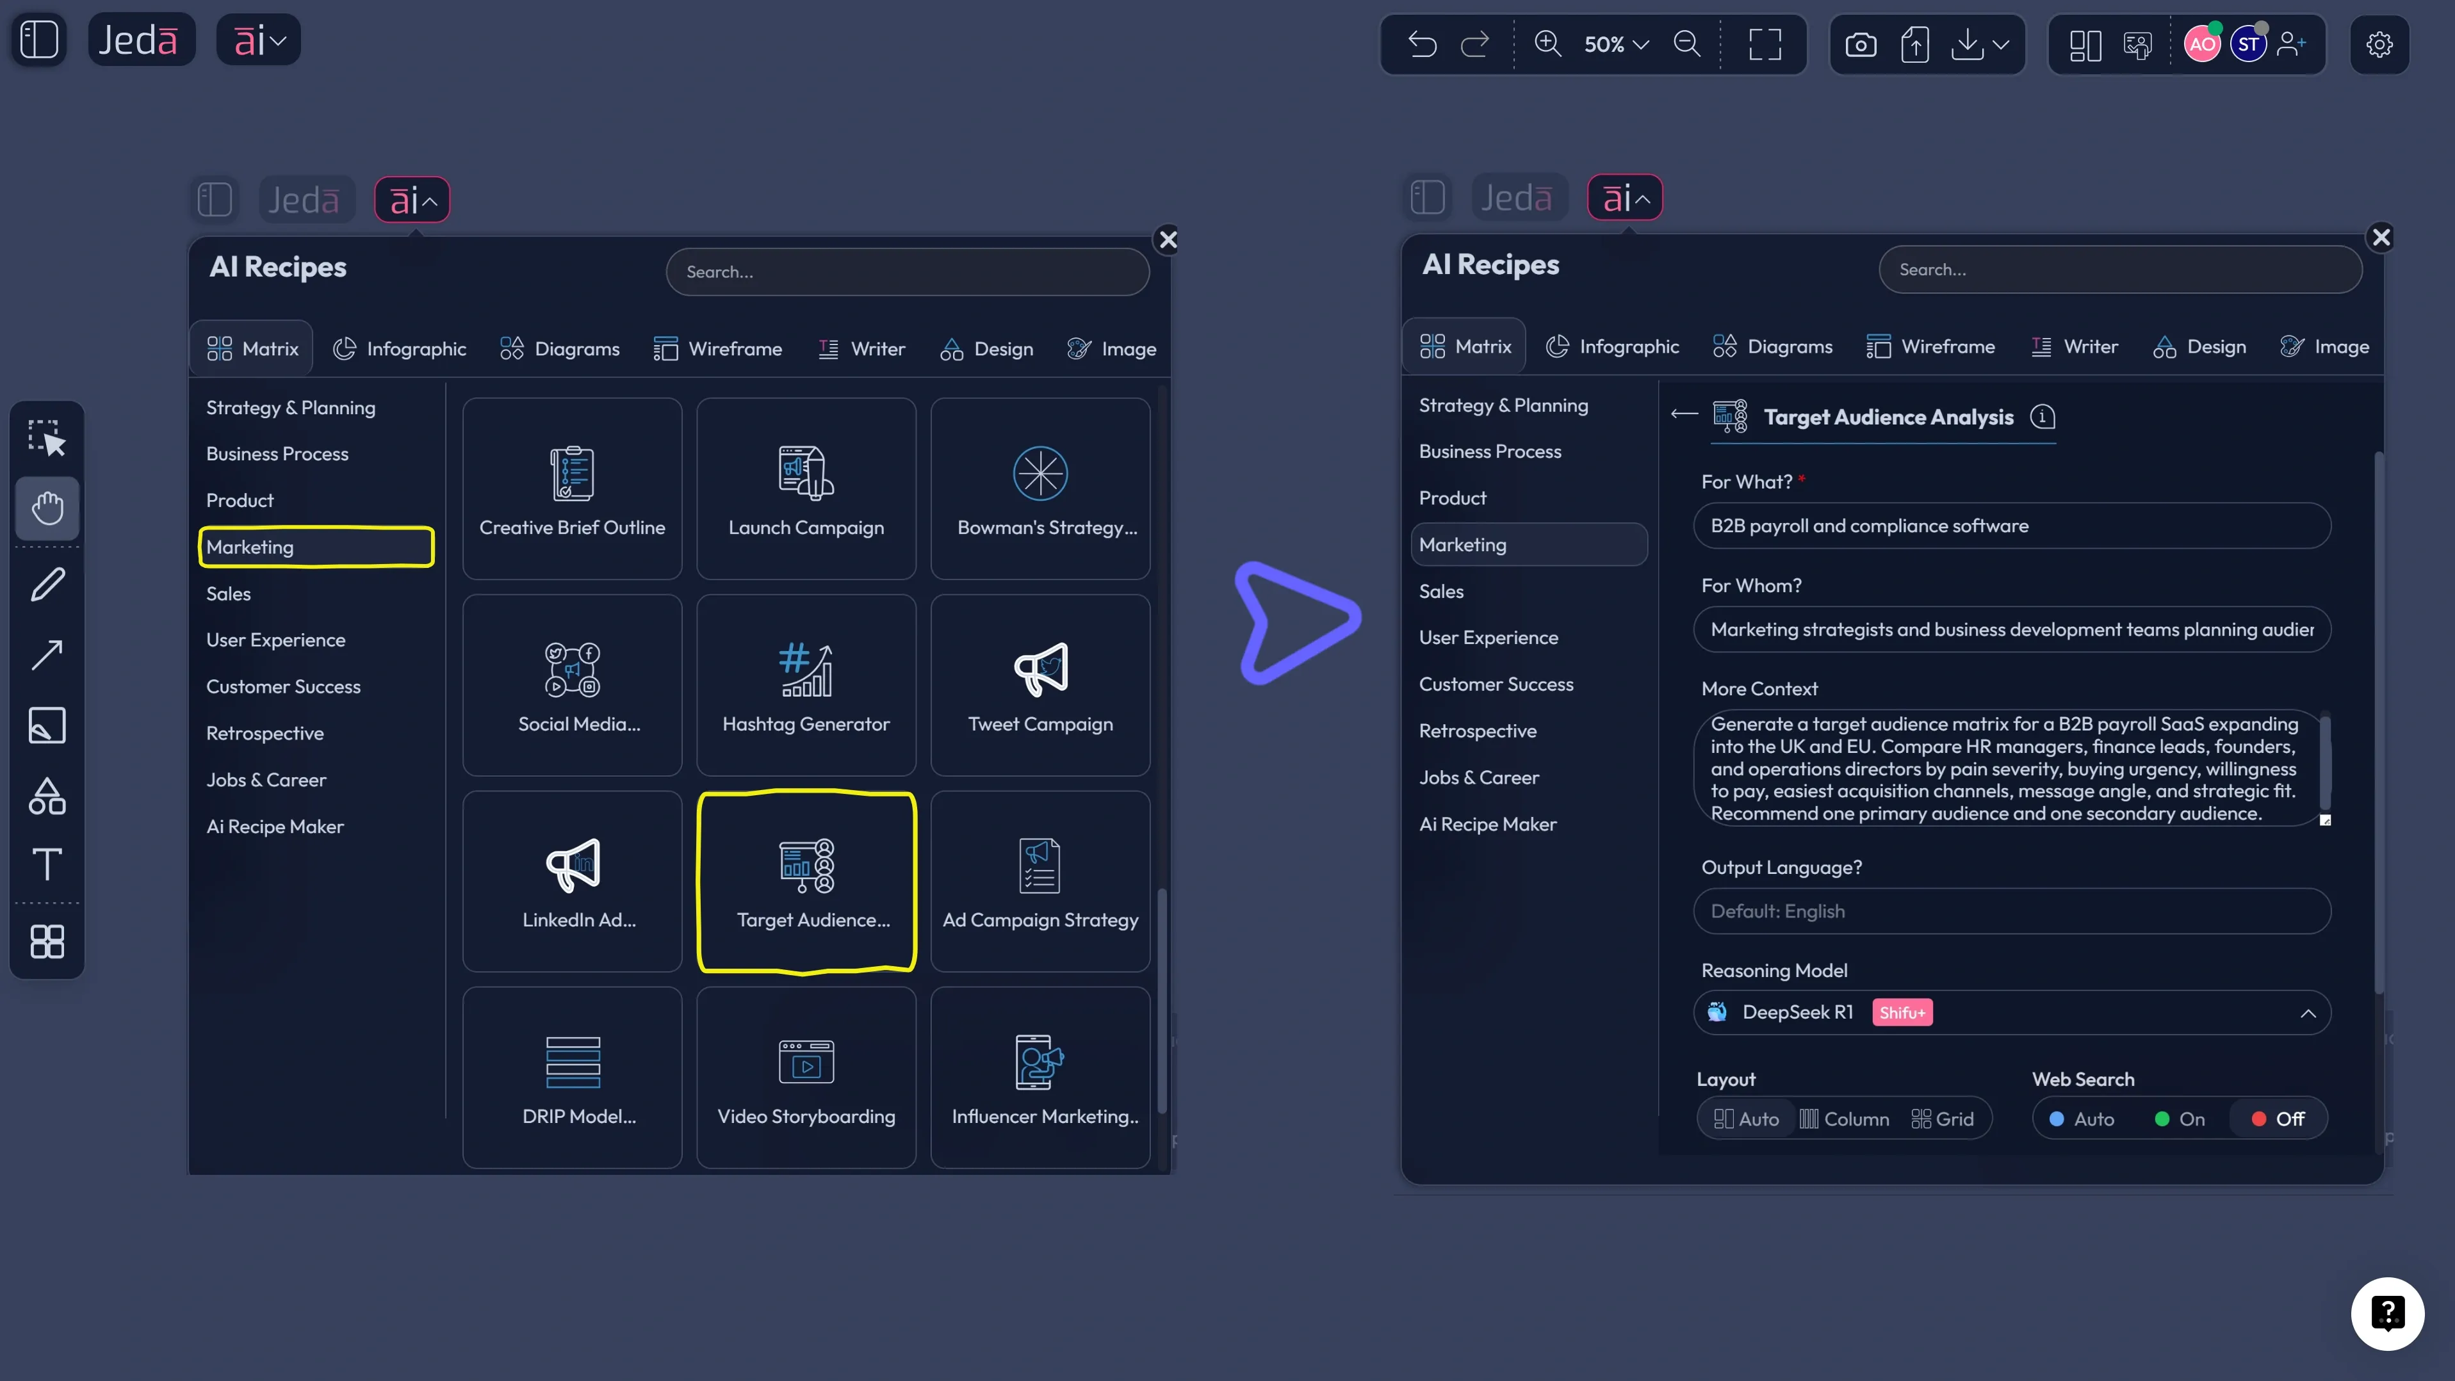The width and height of the screenshot is (2455, 1381).
Task: Open the settings gear
Action: [x=2379, y=44]
